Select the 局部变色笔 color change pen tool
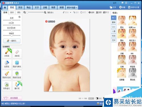The image size is (142, 107). tap(17, 75)
